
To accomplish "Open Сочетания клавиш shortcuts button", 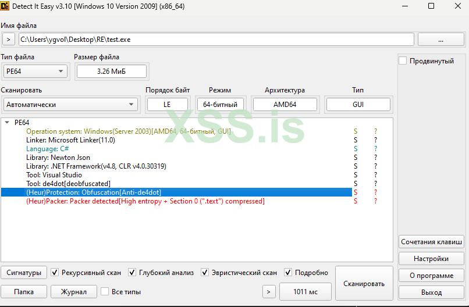I will [x=431, y=241].
